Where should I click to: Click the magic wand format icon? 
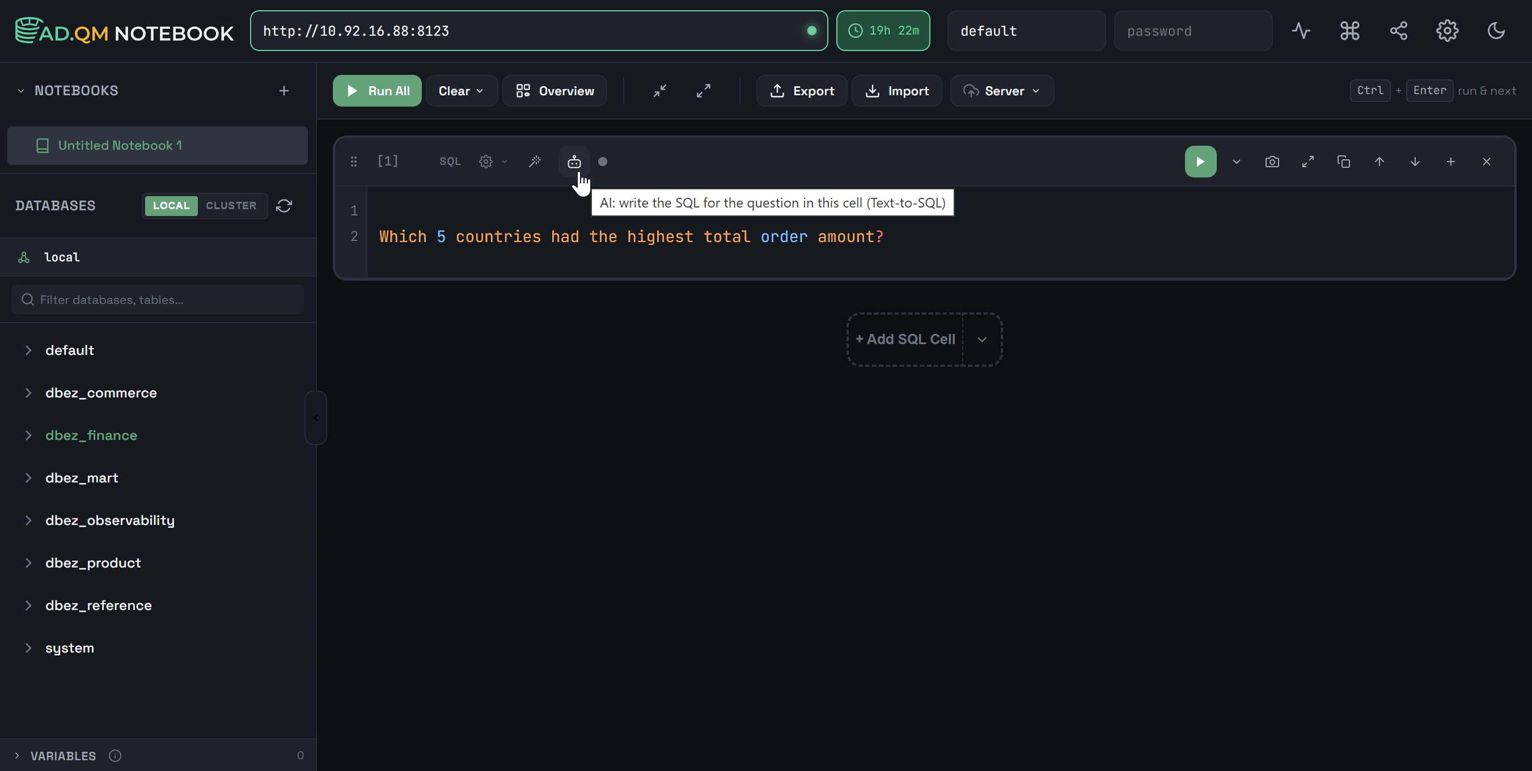click(535, 162)
